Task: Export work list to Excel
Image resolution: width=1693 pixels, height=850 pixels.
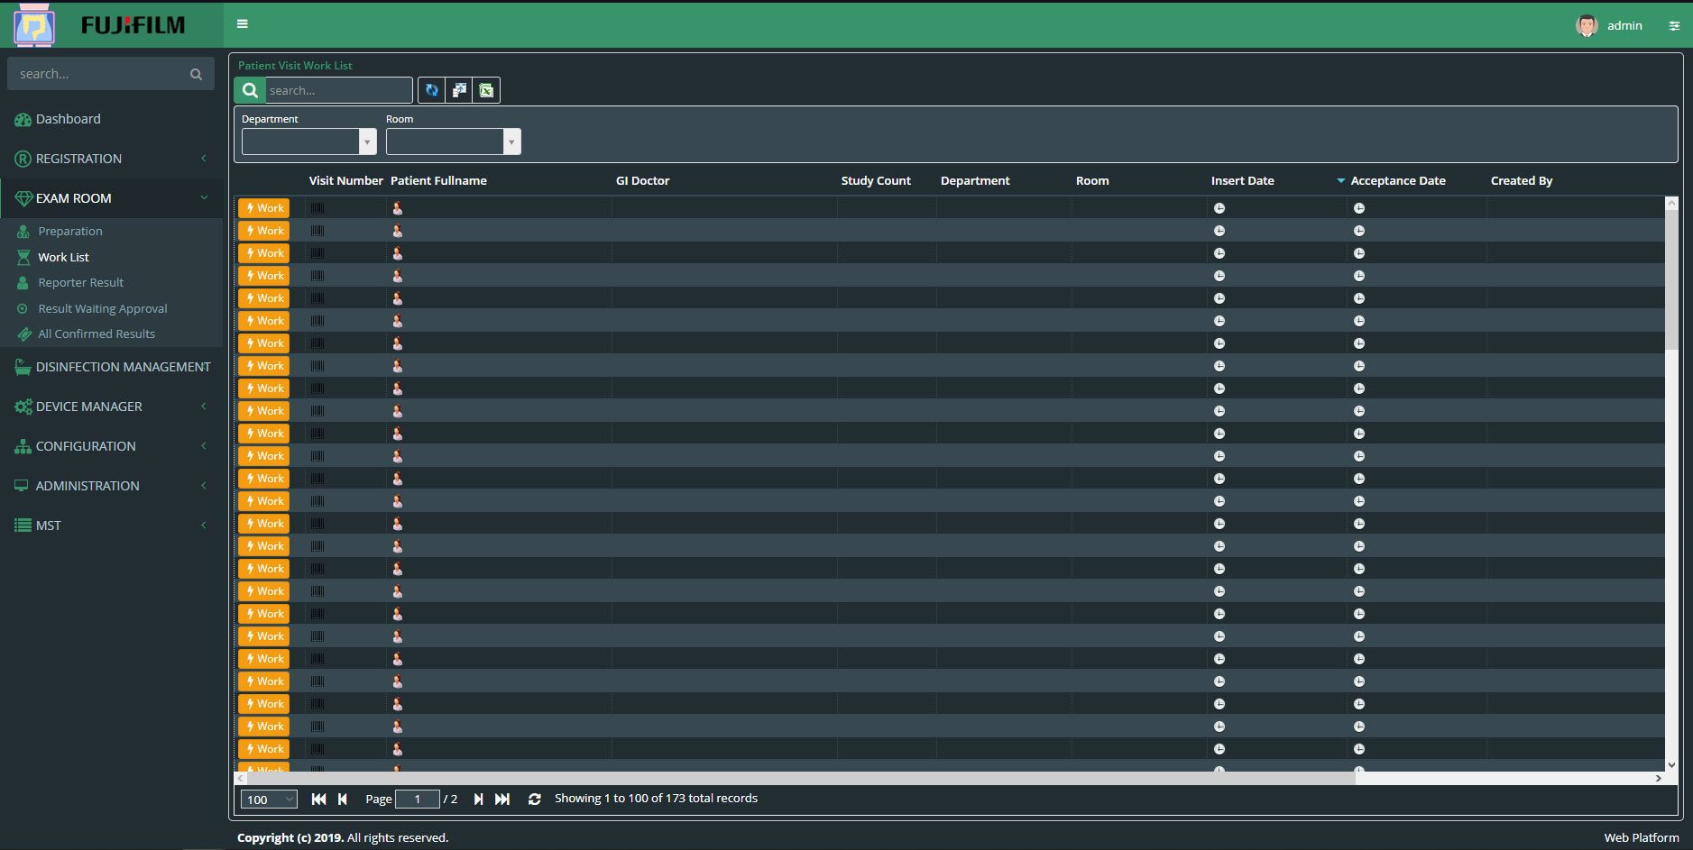Action: [x=486, y=90]
